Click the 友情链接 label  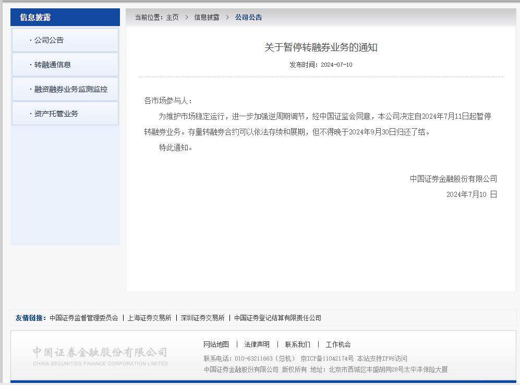point(30,318)
